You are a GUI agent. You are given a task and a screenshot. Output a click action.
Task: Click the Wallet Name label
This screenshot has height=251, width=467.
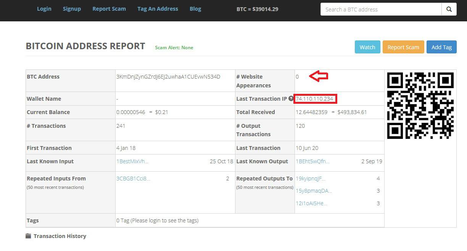[44, 99]
